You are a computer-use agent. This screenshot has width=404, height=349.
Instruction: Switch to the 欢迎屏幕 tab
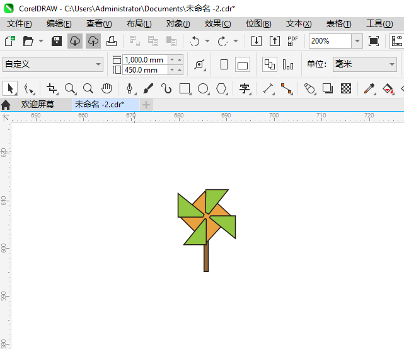tap(38, 105)
